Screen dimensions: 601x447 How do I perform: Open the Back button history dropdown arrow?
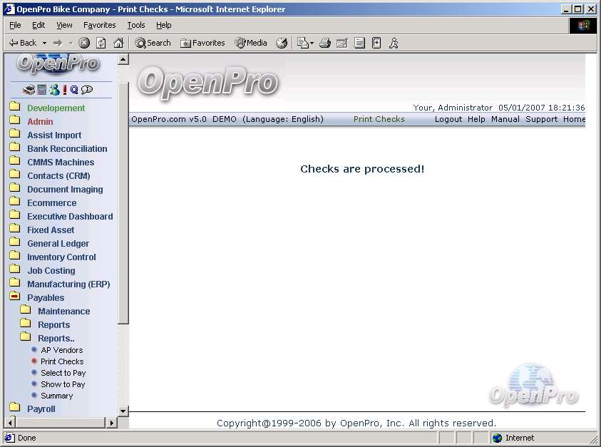[44, 43]
